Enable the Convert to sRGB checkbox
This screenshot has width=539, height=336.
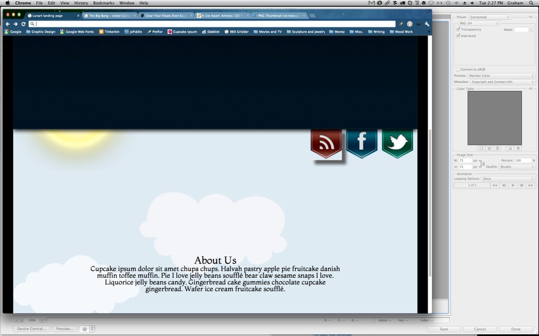[458, 69]
